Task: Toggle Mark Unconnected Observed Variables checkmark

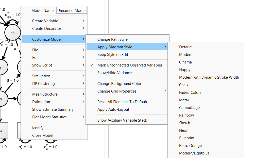Action: [130, 65]
